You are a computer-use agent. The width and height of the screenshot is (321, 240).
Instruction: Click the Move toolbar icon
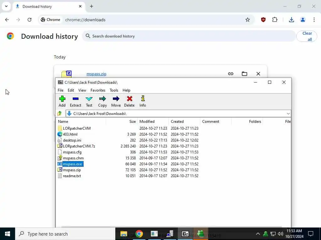pos(116,102)
